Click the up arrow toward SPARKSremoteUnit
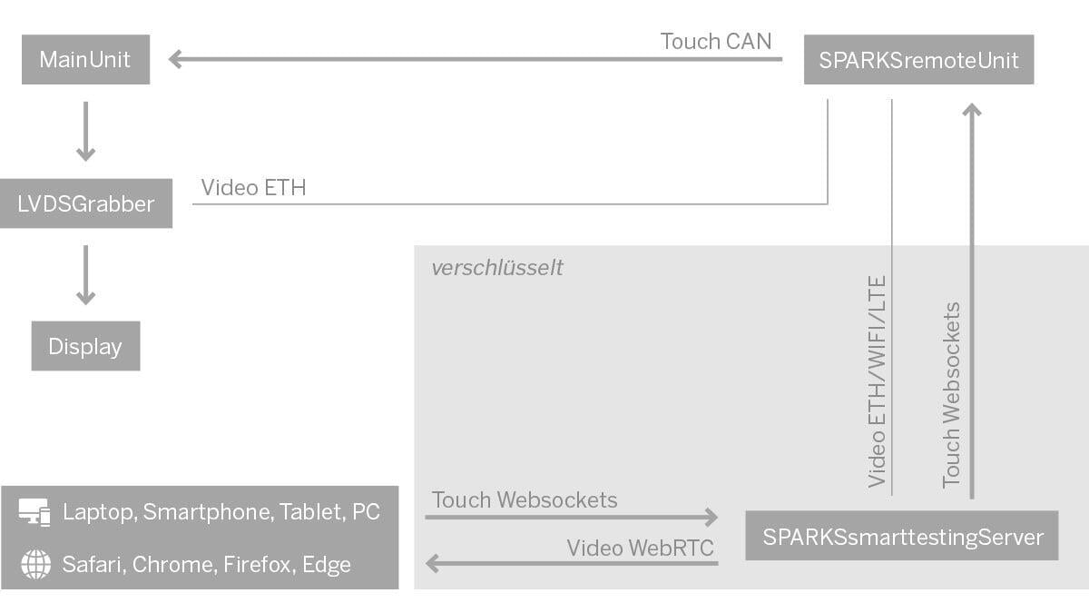 click(x=972, y=301)
